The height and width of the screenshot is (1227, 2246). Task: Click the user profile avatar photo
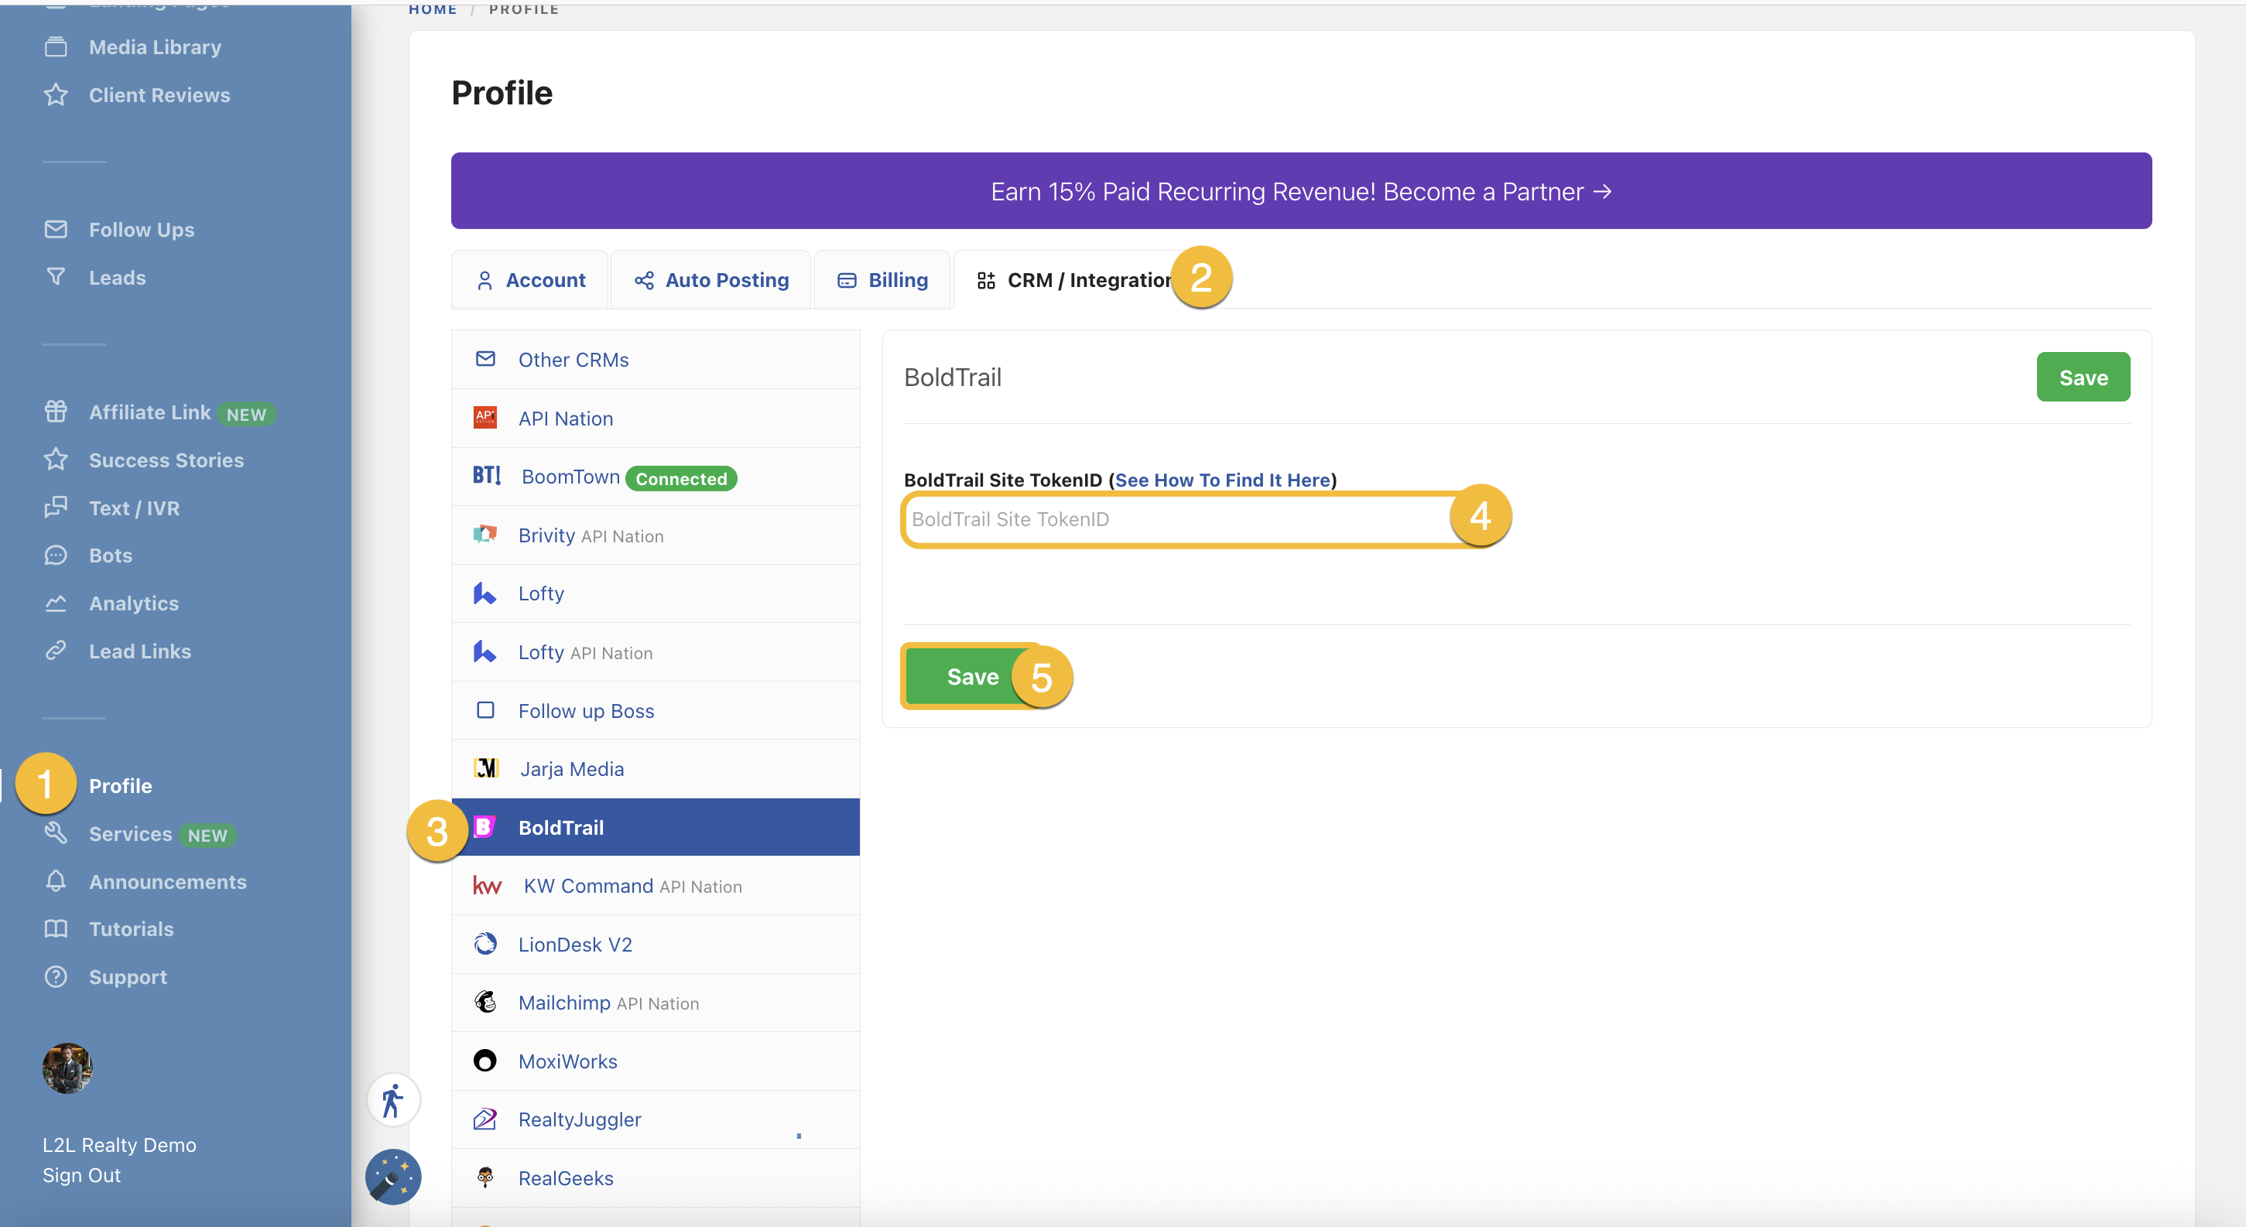(67, 1068)
